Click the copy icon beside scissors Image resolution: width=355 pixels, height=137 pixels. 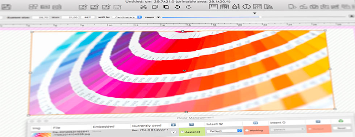tap(155, 7)
